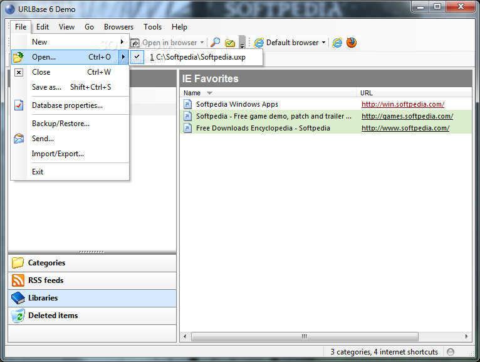Click shortcut icon of Free Downloads Encyclopedia
Screen dimensions: 480x362
pos(187,128)
